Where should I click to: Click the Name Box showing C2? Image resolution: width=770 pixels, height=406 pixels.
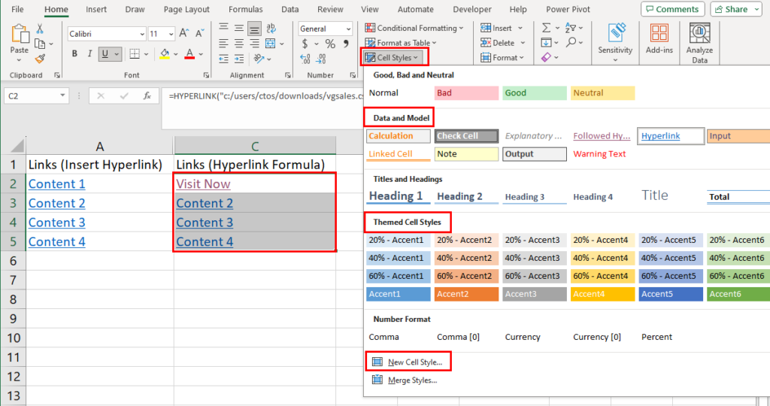click(35, 95)
